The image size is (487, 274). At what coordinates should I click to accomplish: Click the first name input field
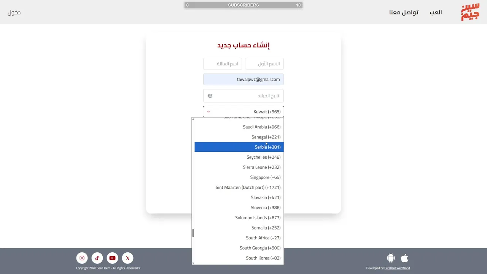[x=264, y=64]
